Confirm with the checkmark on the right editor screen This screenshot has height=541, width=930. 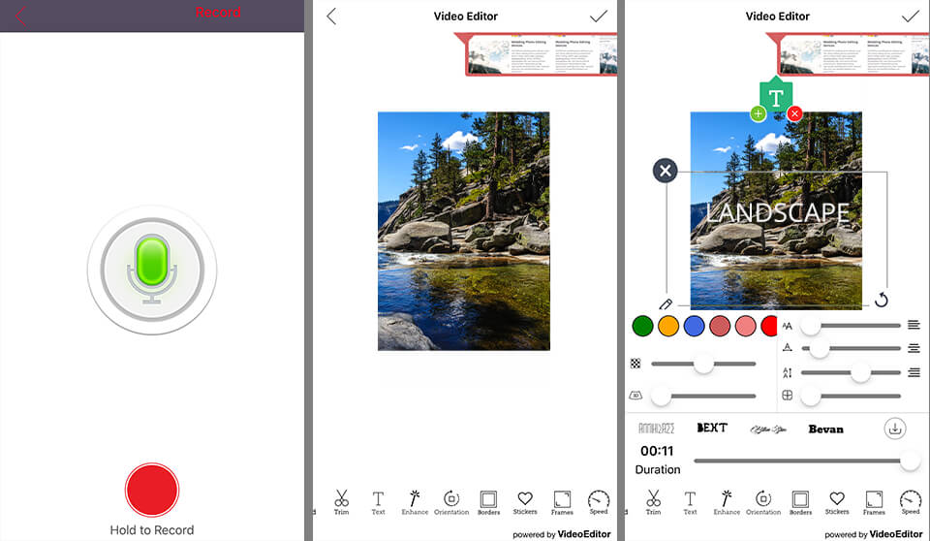coord(911,16)
